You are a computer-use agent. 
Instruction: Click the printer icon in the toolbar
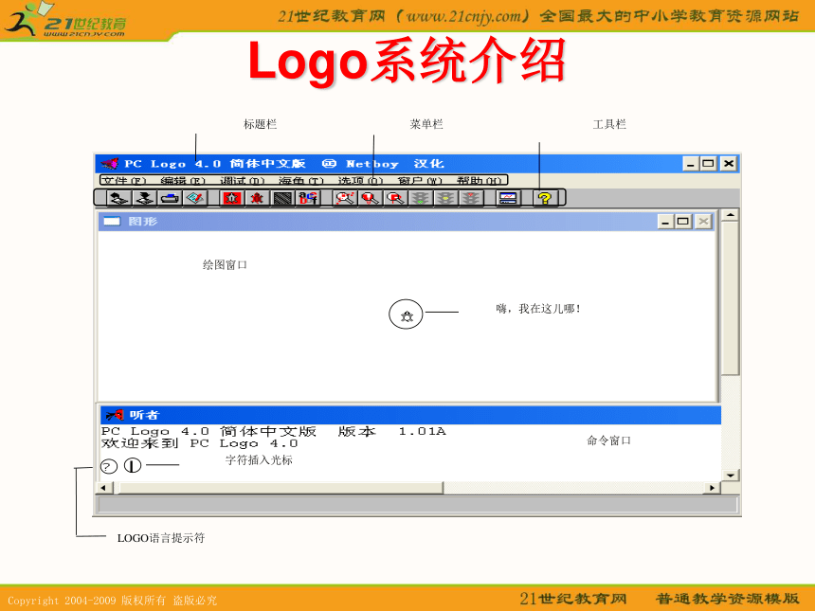170,198
